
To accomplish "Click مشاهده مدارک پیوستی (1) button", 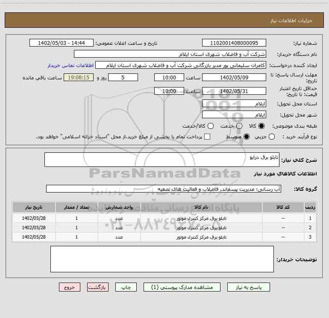I will coord(182,287).
